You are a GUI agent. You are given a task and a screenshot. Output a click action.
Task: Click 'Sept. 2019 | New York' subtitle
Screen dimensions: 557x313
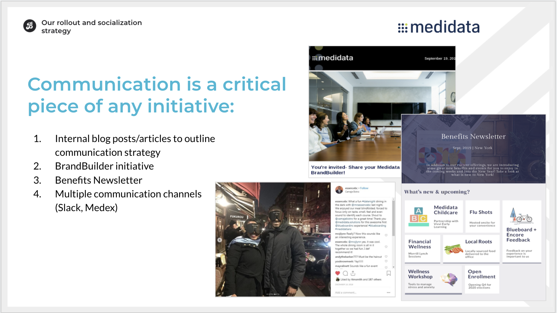click(x=472, y=148)
